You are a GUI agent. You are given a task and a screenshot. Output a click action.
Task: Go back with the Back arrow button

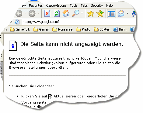(19, 13)
